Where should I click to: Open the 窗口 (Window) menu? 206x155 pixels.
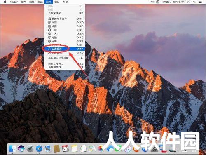(57, 2)
